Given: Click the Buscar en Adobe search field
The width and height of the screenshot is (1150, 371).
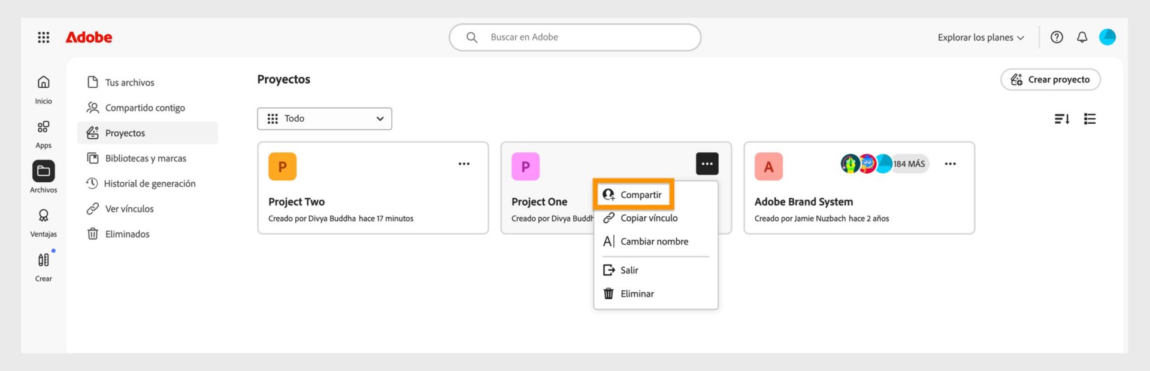Looking at the screenshot, I should (575, 37).
